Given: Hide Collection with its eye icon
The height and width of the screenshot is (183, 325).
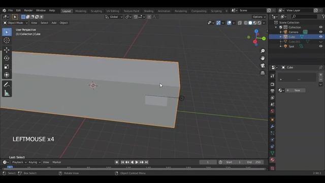Looking at the screenshot, I should click(x=320, y=27).
